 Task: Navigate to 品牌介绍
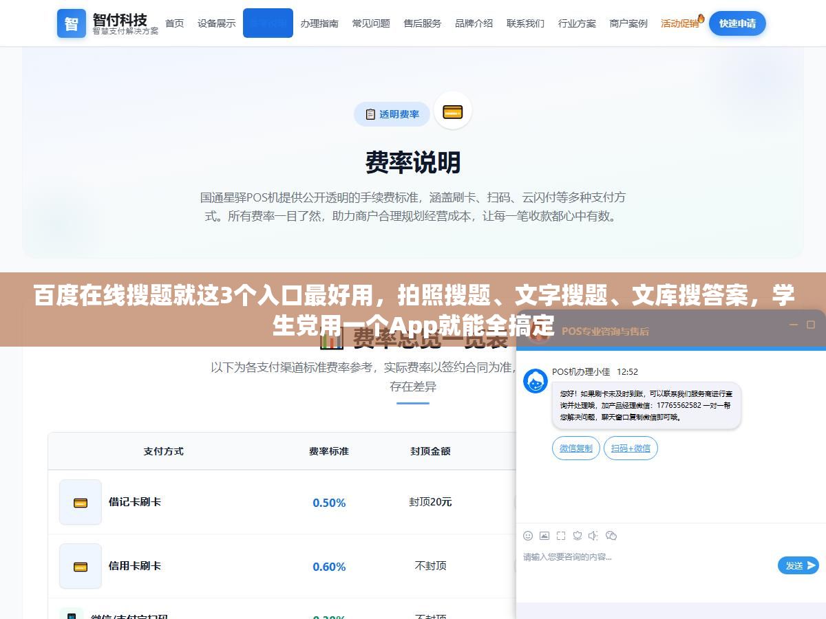(474, 23)
